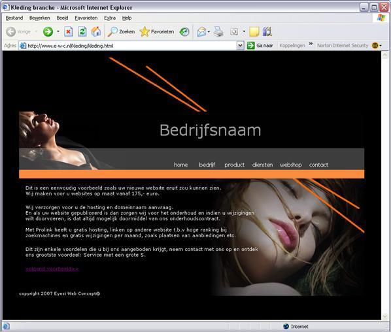
Task: Minimize the Internet Explorer window
Action: point(364,7)
